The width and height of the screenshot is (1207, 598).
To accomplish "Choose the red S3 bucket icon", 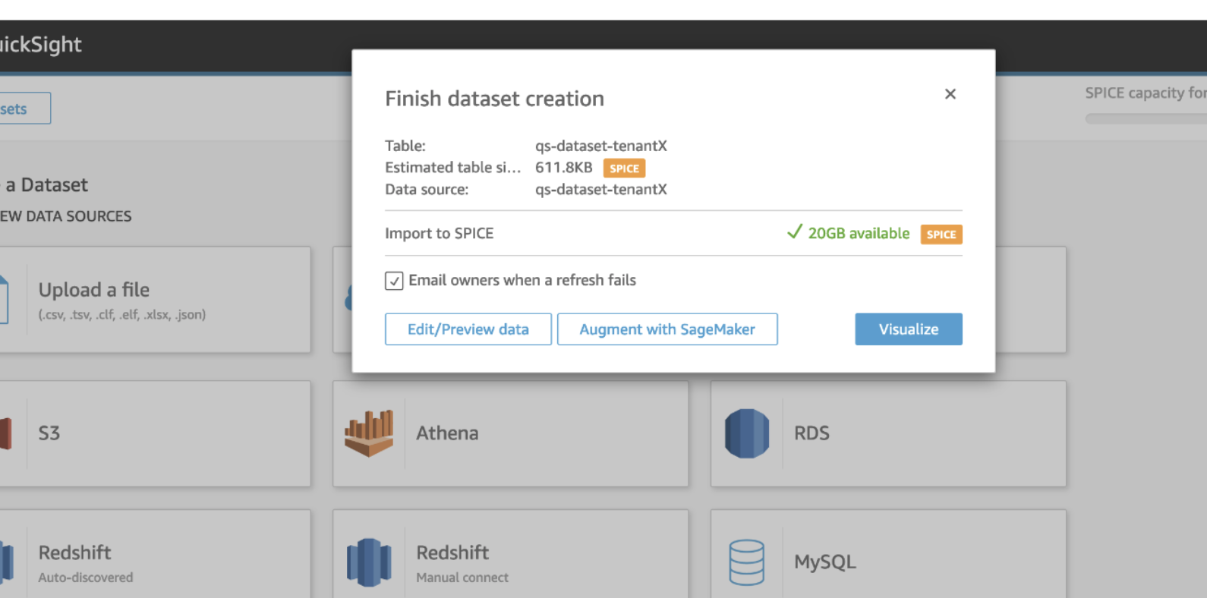I will tap(6, 433).
